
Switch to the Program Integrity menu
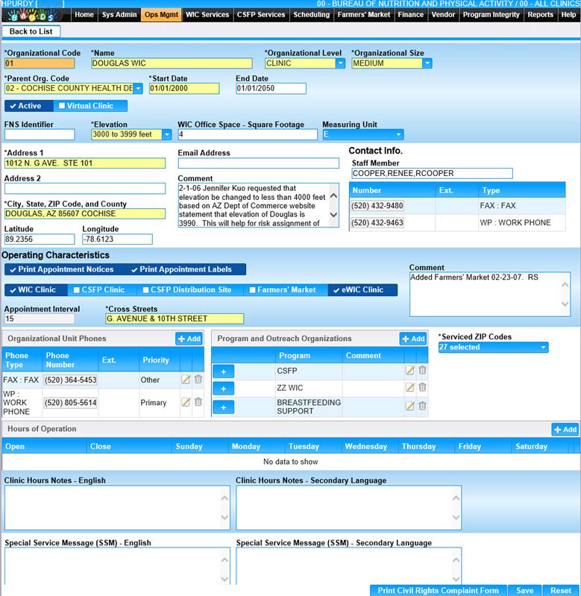pyautogui.click(x=491, y=14)
